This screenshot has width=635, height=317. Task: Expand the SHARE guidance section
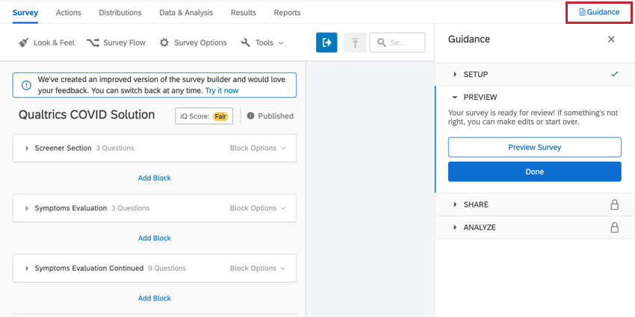click(455, 204)
